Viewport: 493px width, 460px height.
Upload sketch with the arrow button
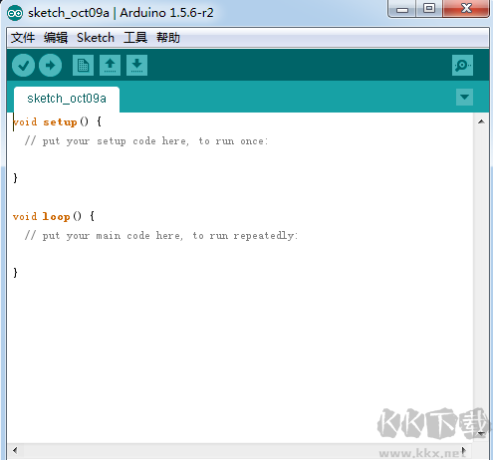tap(50, 66)
